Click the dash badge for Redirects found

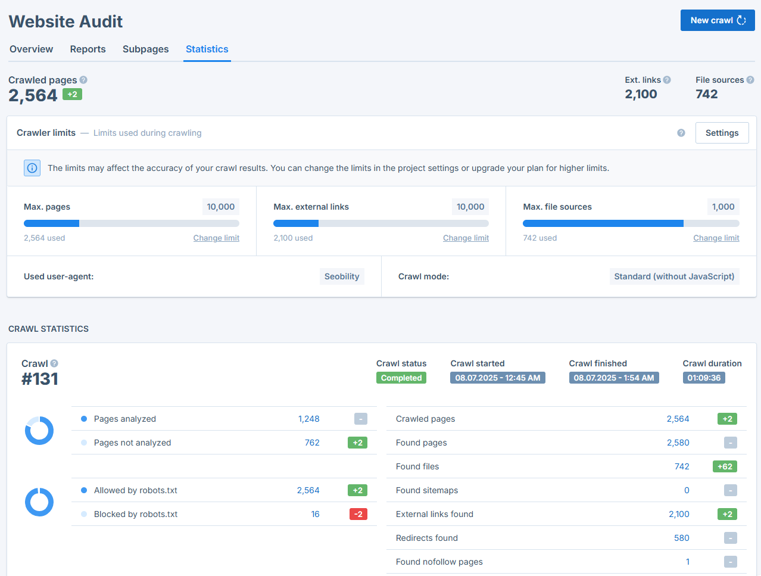click(731, 538)
